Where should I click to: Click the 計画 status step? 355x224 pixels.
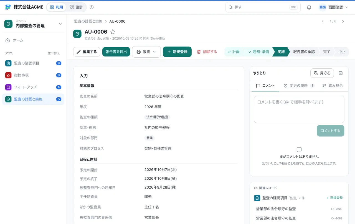(234, 52)
